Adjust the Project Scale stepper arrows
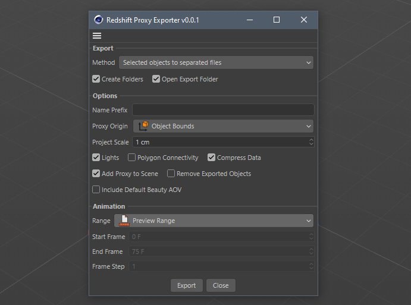Viewport: 411px width, 305px height. 311,142
